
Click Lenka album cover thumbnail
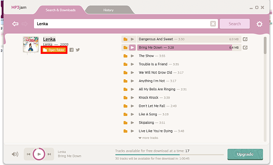click(31, 44)
